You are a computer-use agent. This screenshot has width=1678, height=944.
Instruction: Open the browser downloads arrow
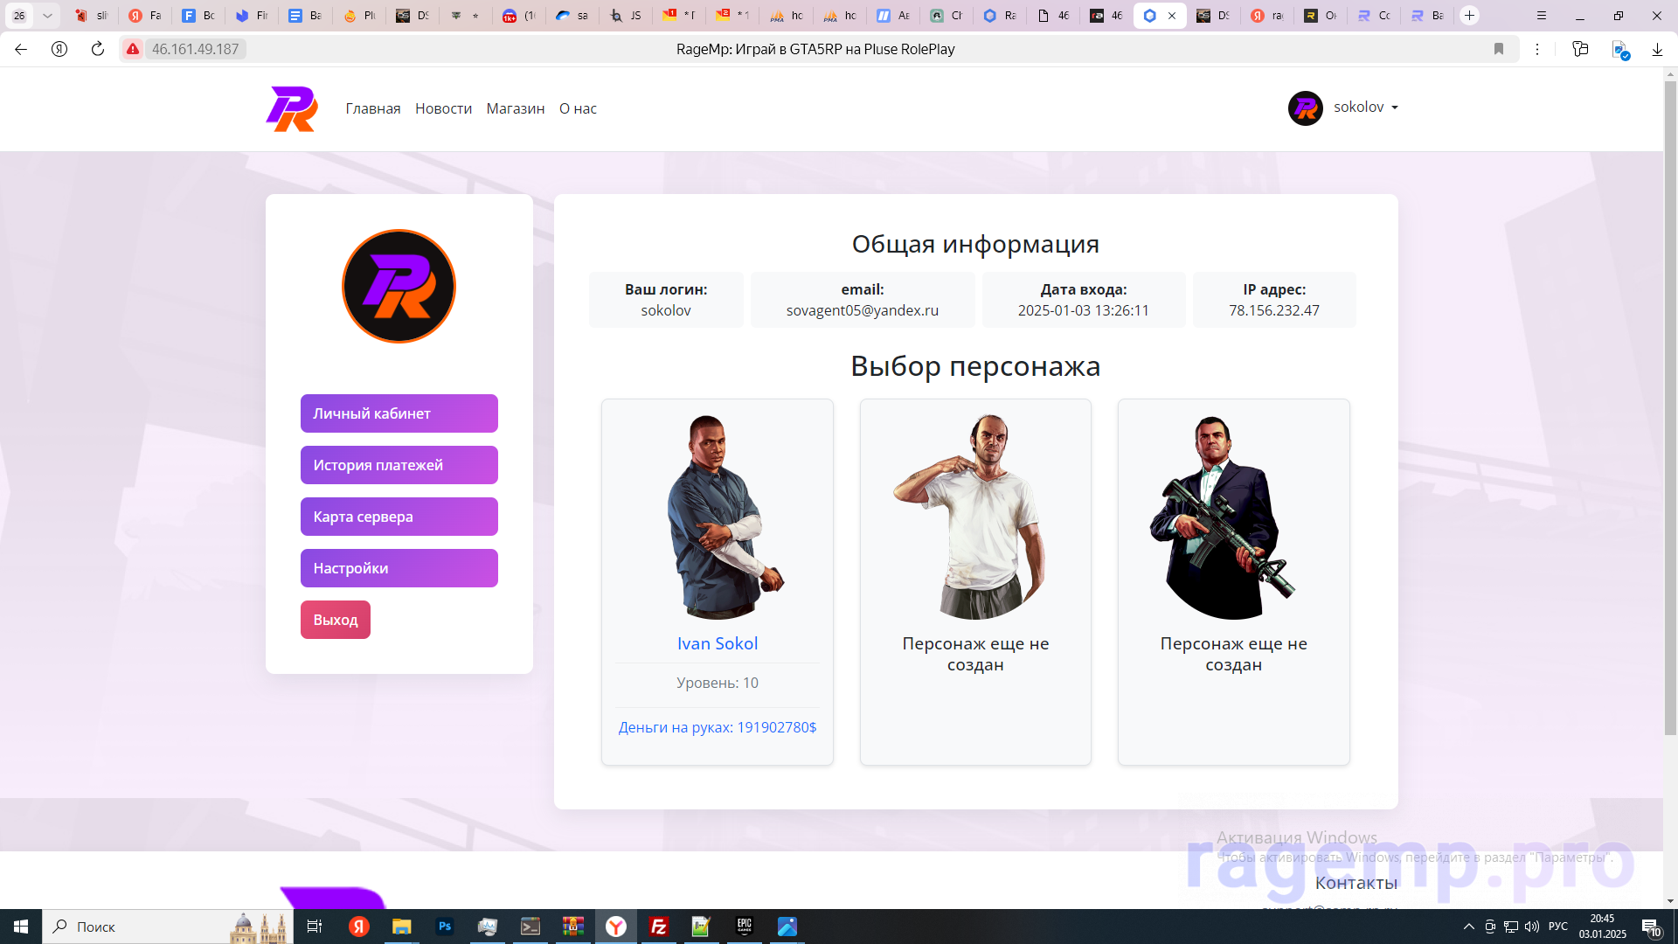click(1657, 49)
